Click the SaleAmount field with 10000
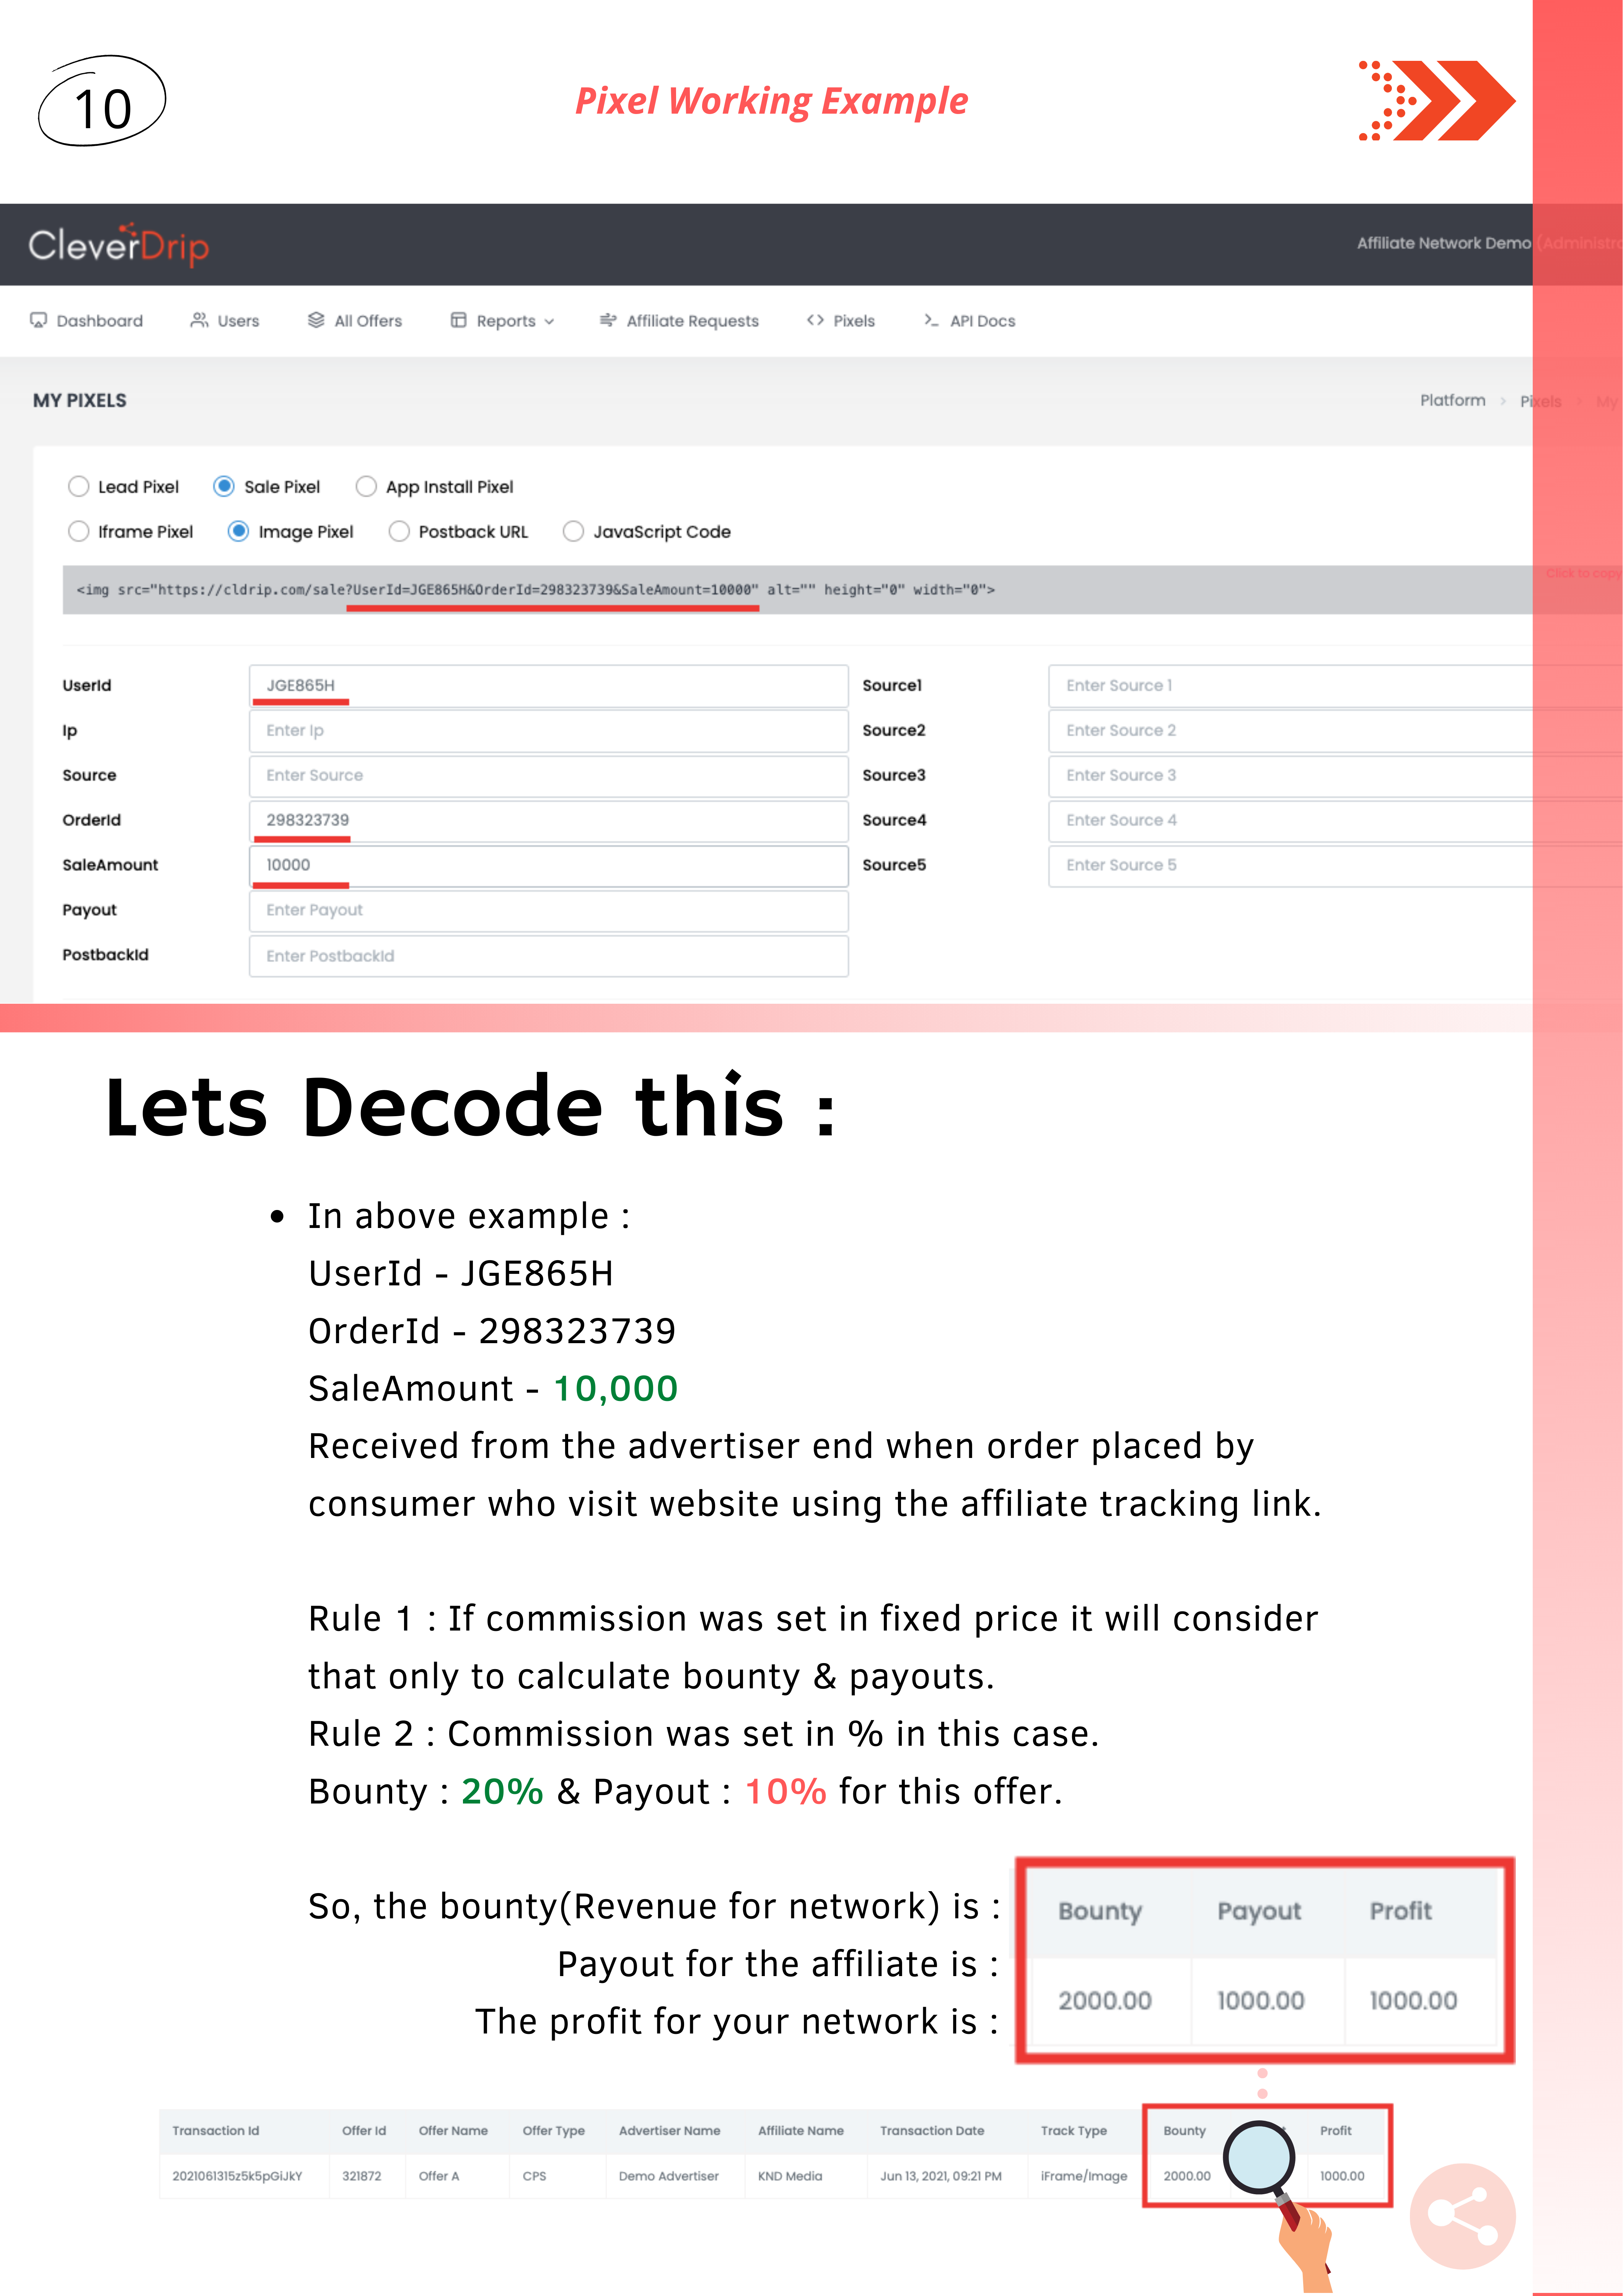Image resolution: width=1623 pixels, height=2296 pixels. [549, 866]
